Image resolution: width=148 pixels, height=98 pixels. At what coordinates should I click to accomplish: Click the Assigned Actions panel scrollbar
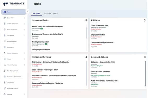click(x=145, y=74)
